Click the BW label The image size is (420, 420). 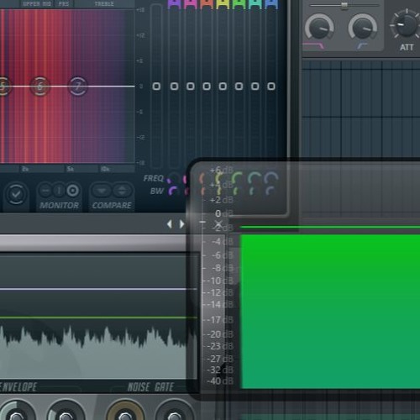pos(157,192)
